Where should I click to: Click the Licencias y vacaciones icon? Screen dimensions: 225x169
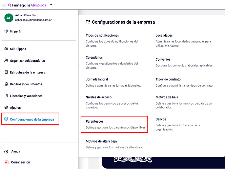(x=6, y=96)
